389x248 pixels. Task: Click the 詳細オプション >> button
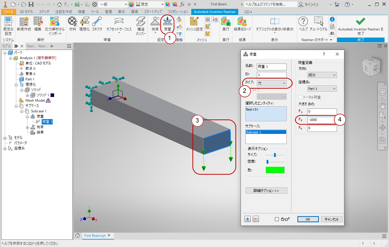tap(266, 191)
